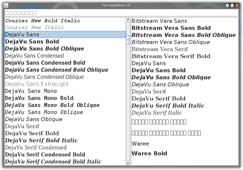Minimize the Font Equivalence window

click(227, 5)
